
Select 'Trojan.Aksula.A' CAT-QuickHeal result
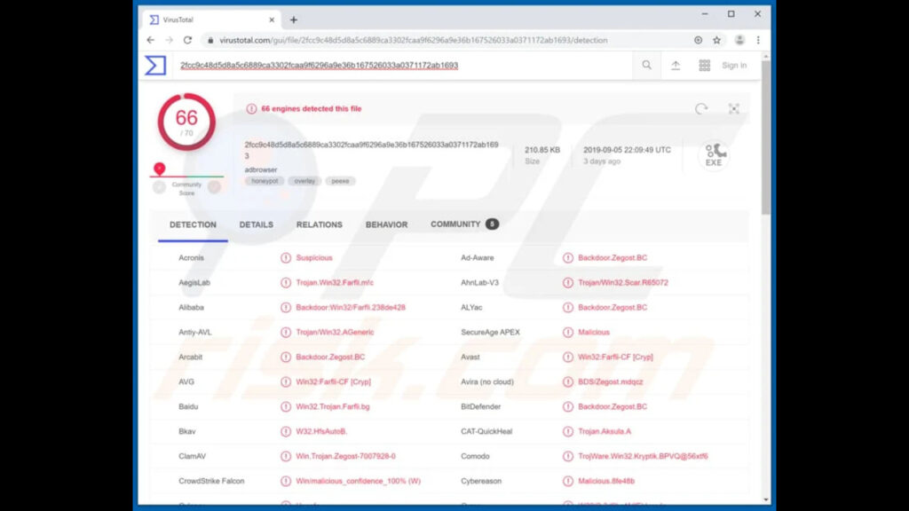click(x=605, y=432)
